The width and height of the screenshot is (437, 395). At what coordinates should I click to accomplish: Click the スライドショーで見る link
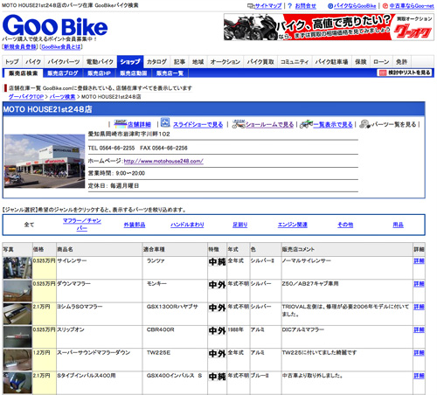(x=198, y=125)
